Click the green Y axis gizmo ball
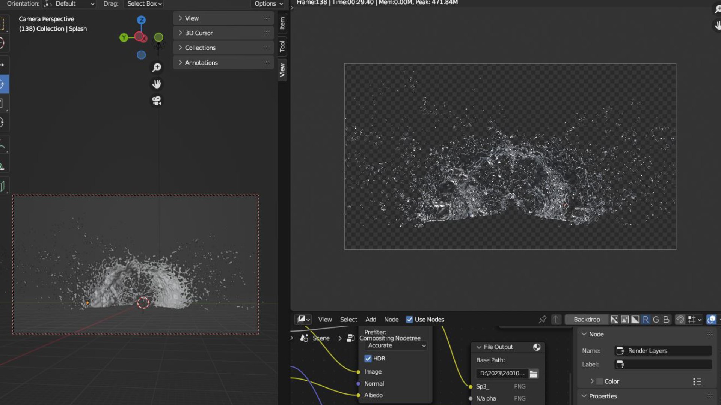Image resolution: width=721 pixels, height=405 pixels. click(124, 37)
